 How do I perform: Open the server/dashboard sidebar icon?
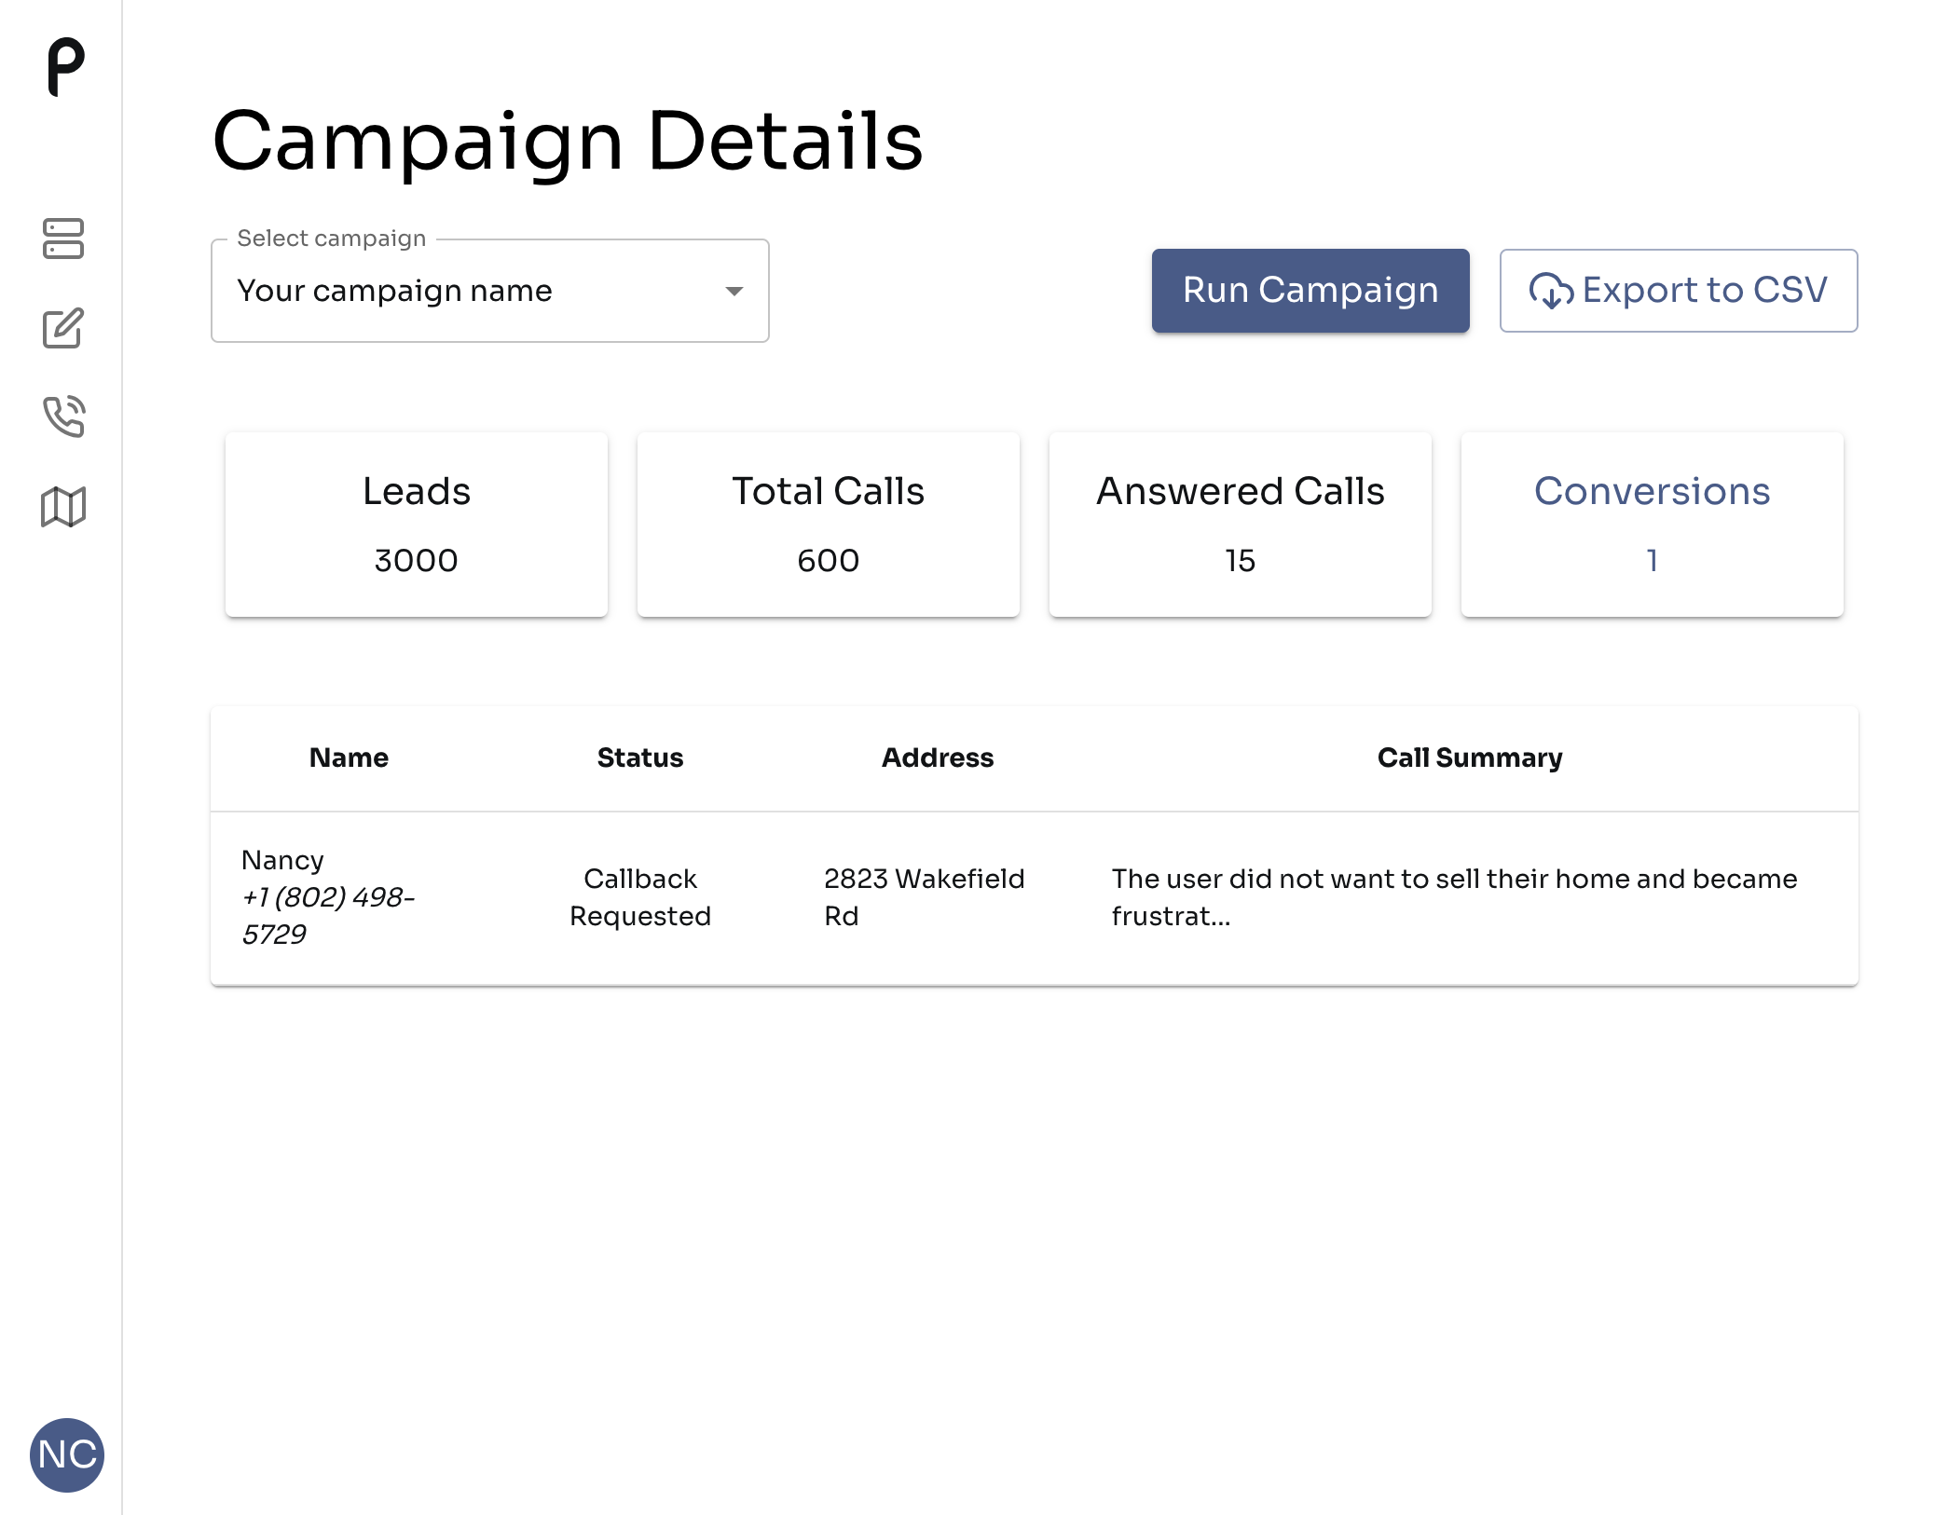coord(63,239)
